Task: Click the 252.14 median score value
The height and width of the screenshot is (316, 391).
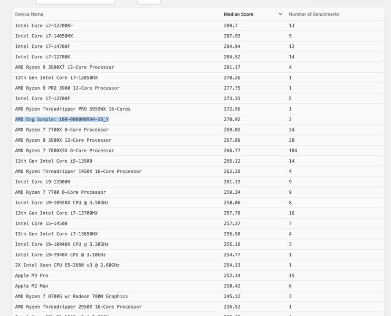Action: pos(232,276)
